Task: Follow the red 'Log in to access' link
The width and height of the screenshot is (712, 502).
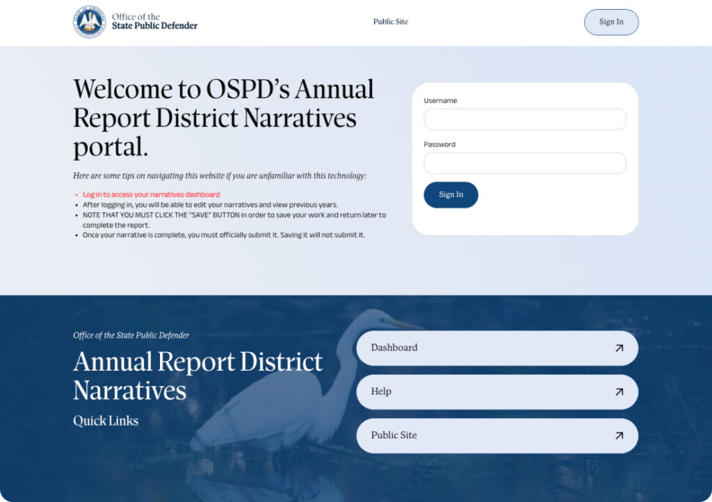Action: click(151, 194)
